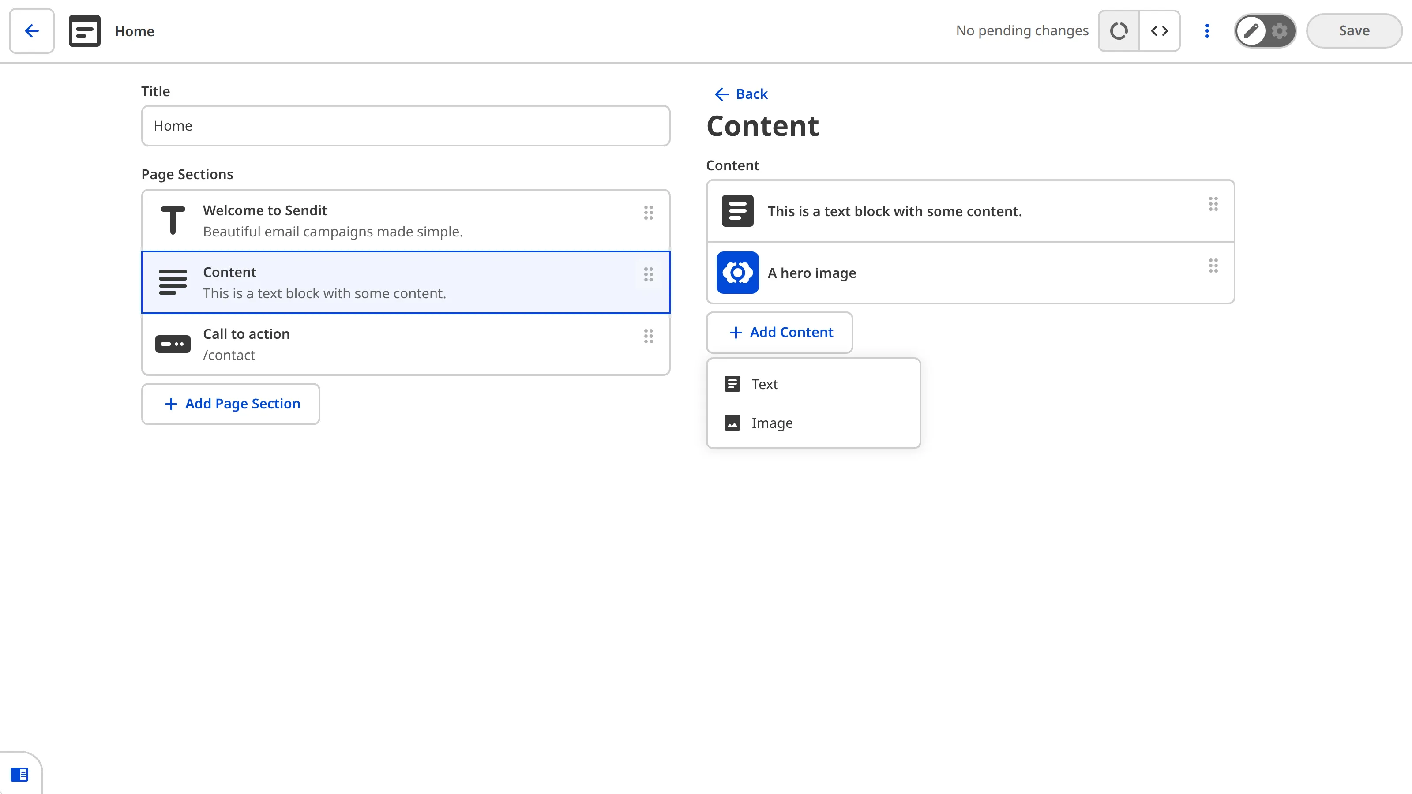Click the Add Content button
Screen dimensions: 1412x794
pos(779,332)
